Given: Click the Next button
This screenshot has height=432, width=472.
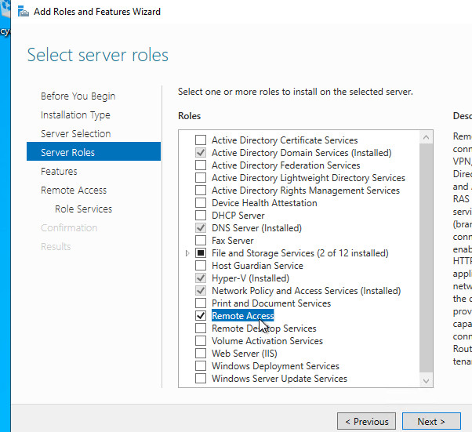Looking at the screenshot, I should click(x=430, y=421).
